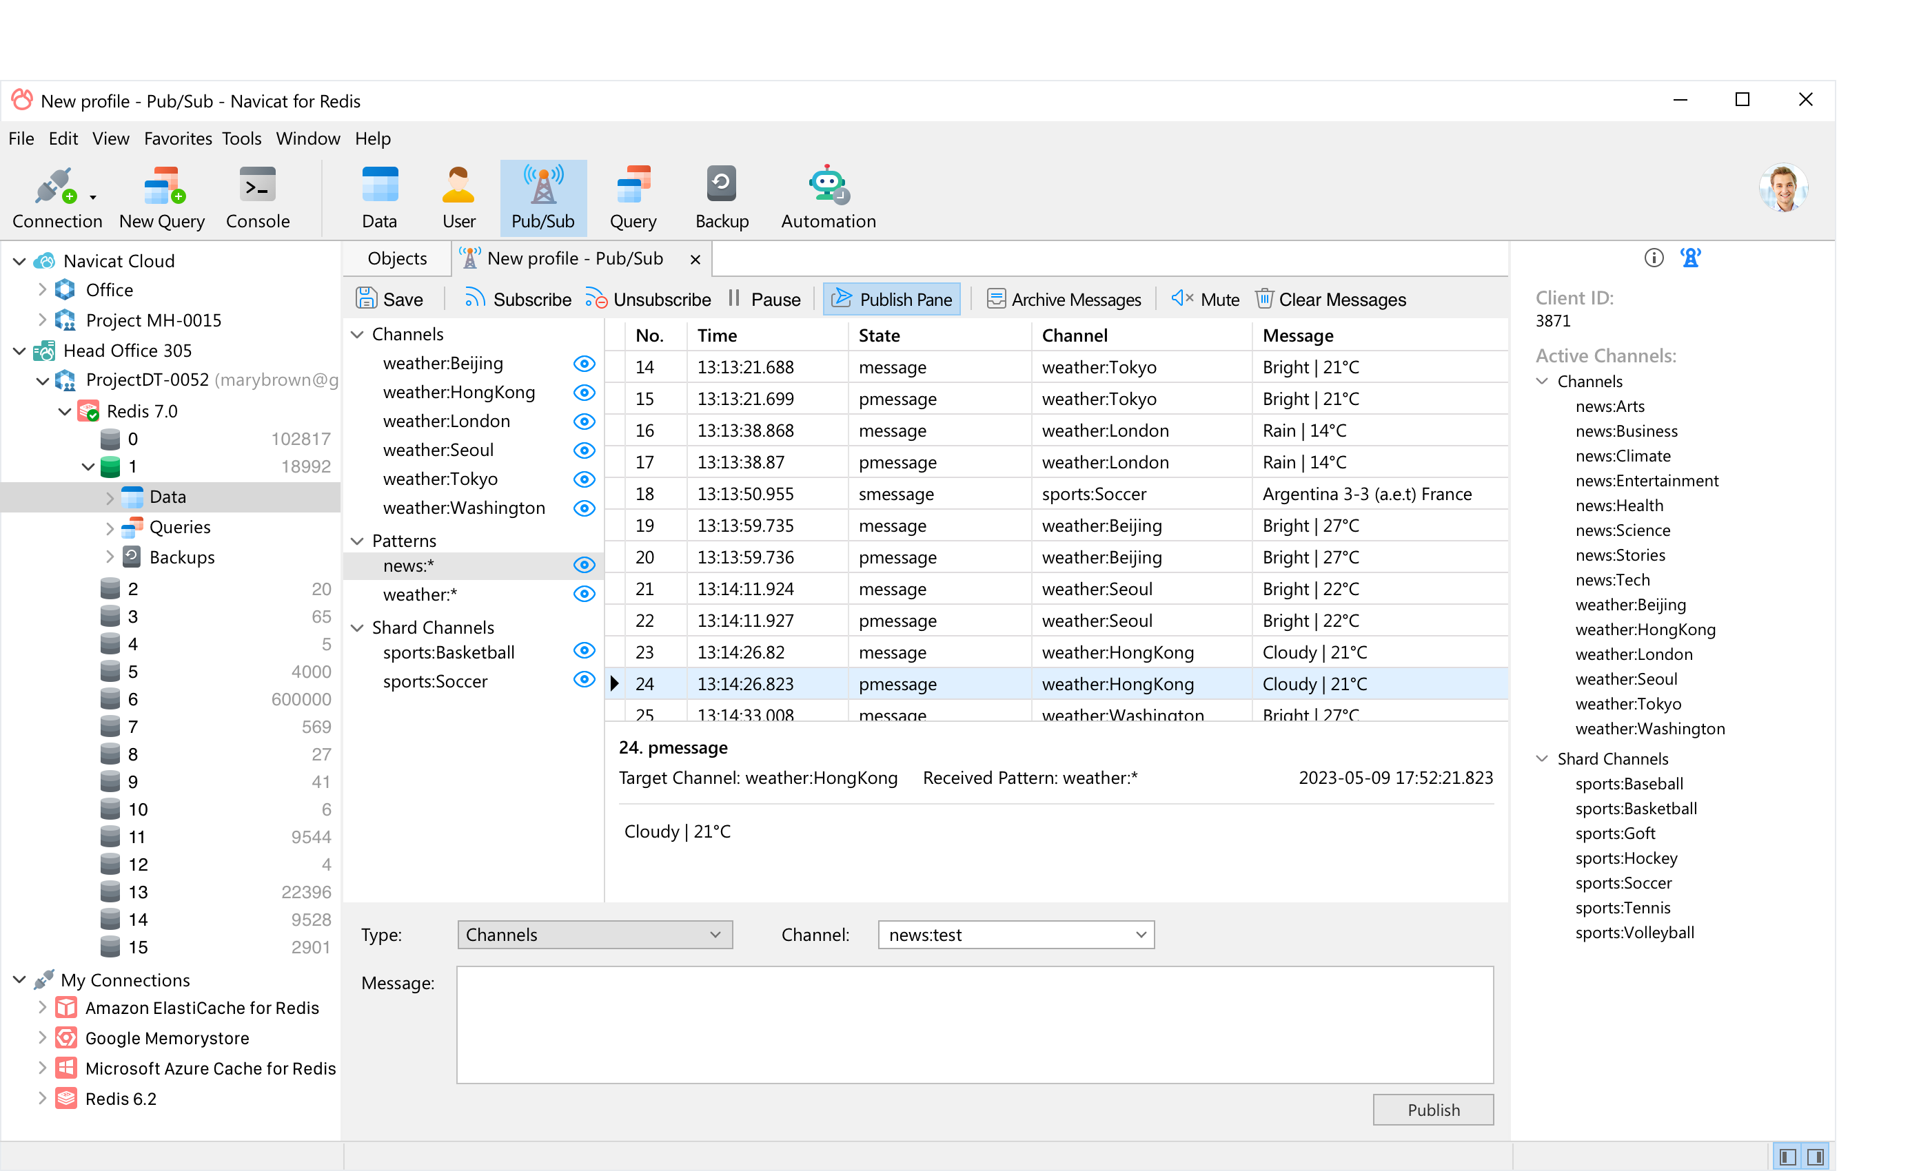Clear Messages with the trash icon
This screenshot has height=1171, width=1930.
[1330, 299]
